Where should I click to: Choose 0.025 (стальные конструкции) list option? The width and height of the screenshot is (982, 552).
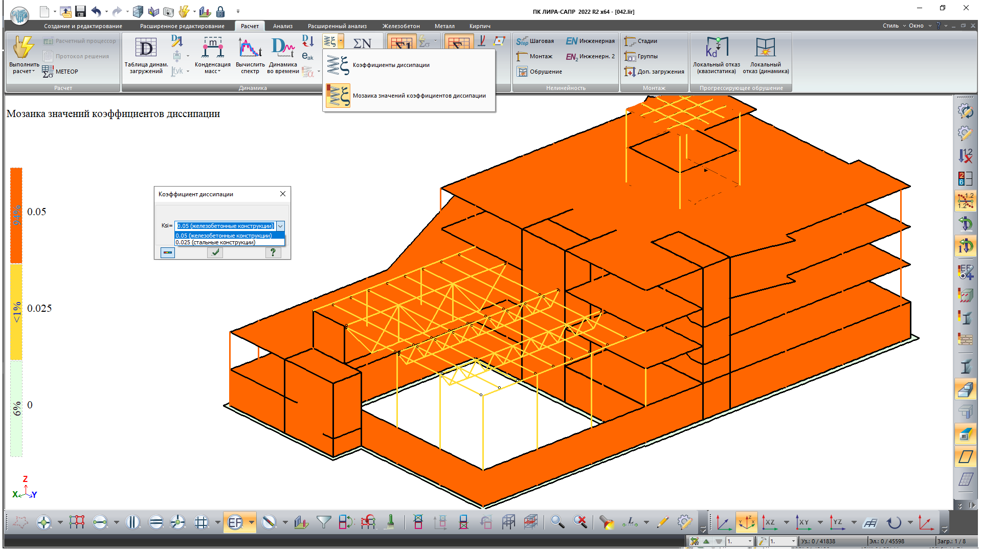[216, 242]
